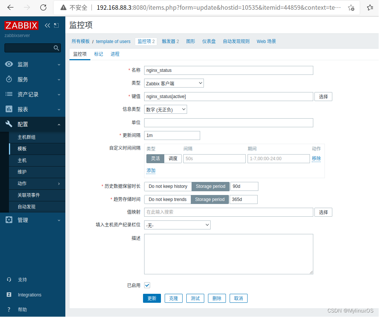The width and height of the screenshot is (379, 317).
Task: Click the browser forward arrow
Action: [27, 7]
